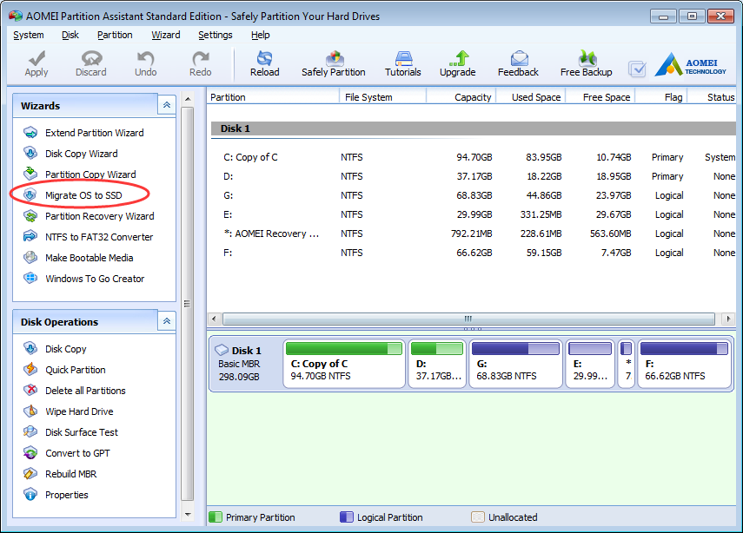The width and height of the screenshot is (743, 533).
Task: Select the D: 37.17GB block in the disk map
Action: click(x=437, y=364)
